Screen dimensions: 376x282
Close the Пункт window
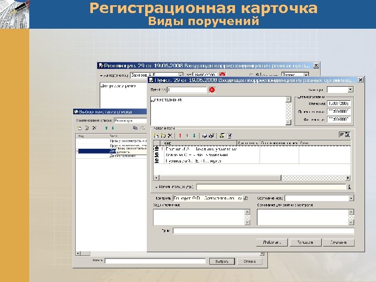(x=360, y=80)
